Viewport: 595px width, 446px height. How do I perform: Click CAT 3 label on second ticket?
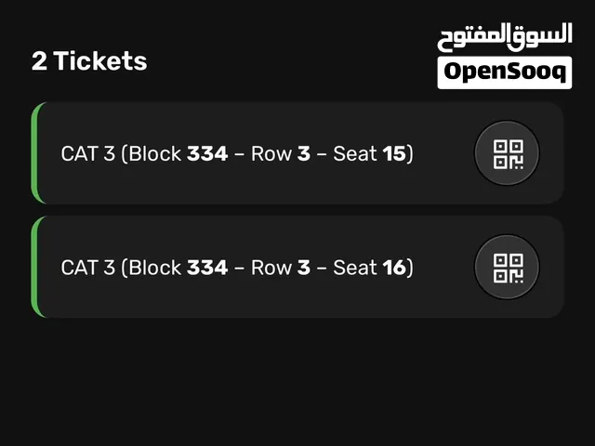pyautogui.click(x=88, y=268)
